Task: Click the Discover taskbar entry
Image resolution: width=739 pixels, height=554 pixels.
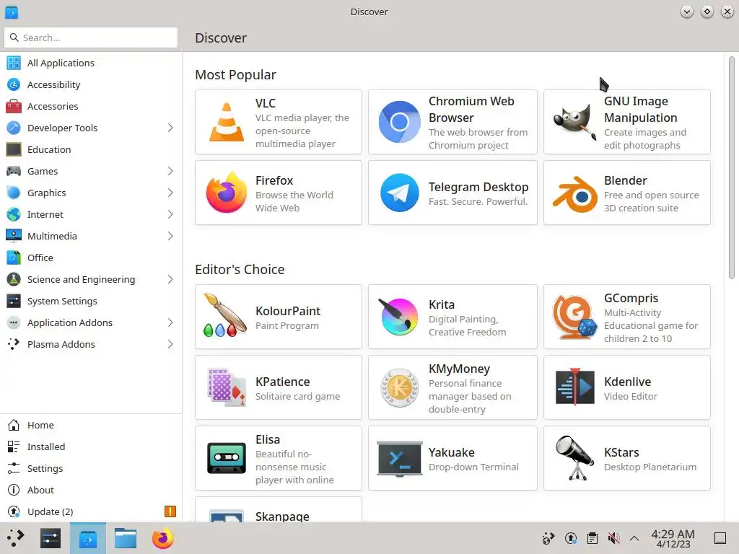Action: tap(88, 538)
